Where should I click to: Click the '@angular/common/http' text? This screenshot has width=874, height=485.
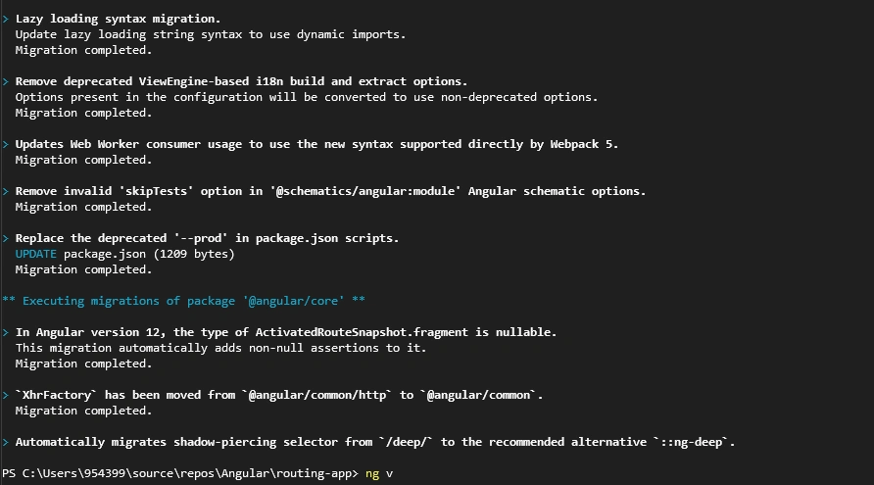point(317,395)
